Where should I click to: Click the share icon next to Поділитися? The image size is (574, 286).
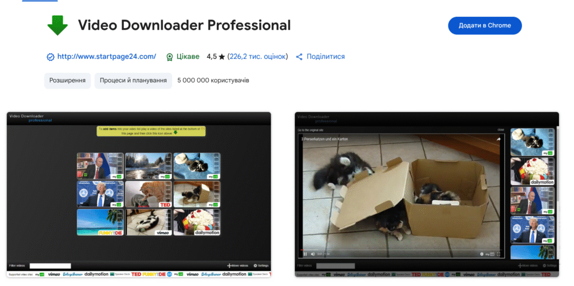pyautogui.click(x=299, y=57)
